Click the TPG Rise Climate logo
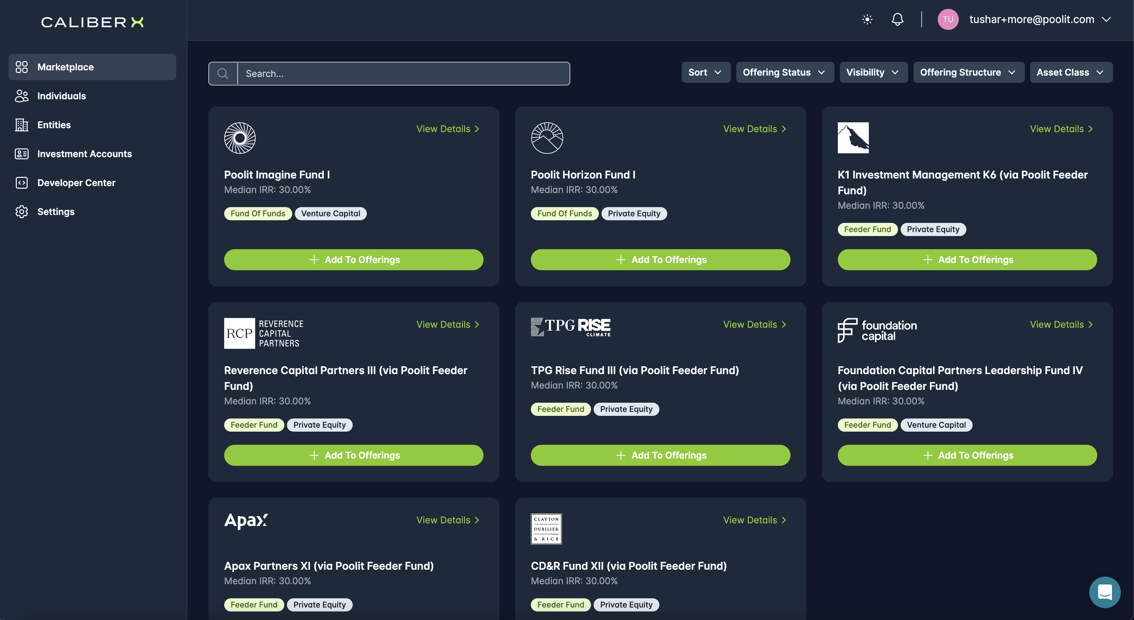This screenshot has height=620, width=1134. tap(571, 327)
